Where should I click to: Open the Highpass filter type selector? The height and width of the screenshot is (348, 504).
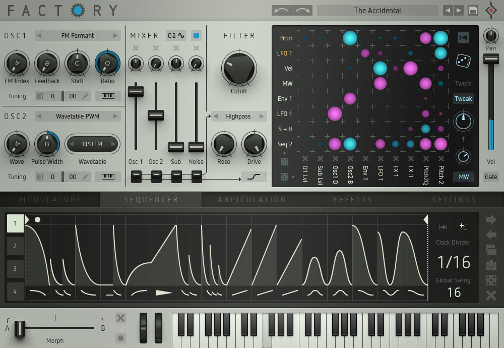click(238, 116)
